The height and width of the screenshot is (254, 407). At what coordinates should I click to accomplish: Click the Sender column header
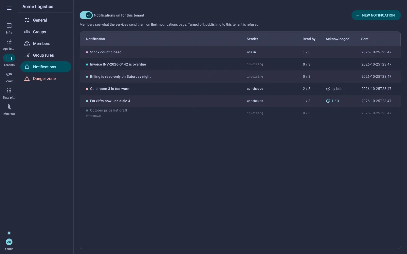click(252, 39)
